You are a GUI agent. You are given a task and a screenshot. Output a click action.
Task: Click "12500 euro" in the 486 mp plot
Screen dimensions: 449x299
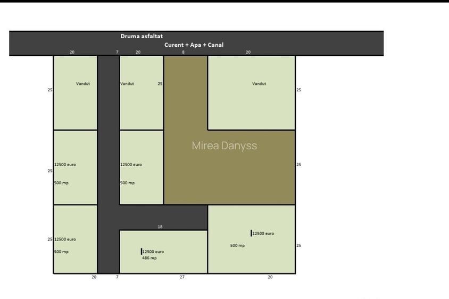click(x=153, y=252)
